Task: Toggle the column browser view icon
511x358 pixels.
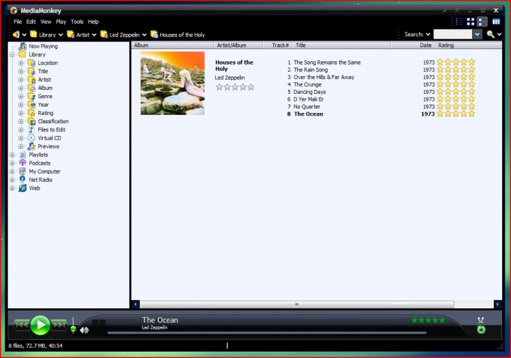Action: click(x=496, y=22)
